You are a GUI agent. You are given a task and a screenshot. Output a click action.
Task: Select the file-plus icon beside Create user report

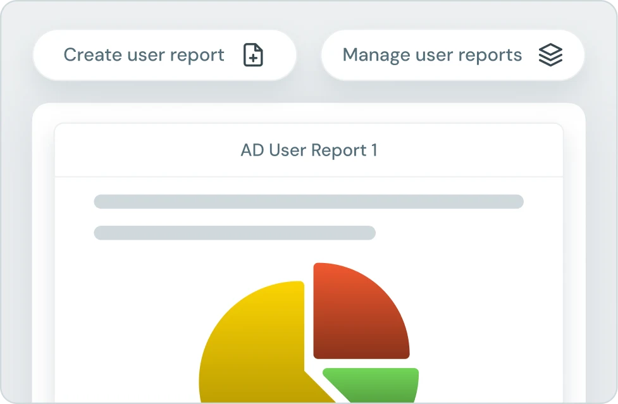coord(252,55)
